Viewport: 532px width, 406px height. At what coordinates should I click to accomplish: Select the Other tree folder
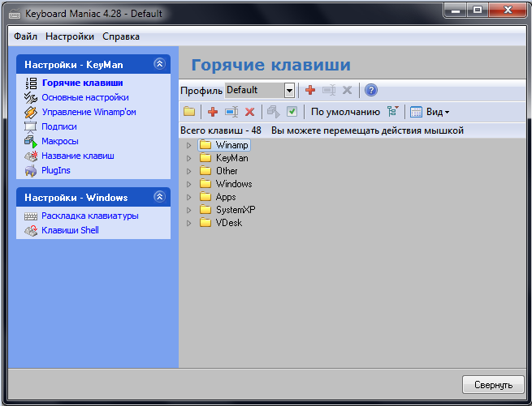218,171
